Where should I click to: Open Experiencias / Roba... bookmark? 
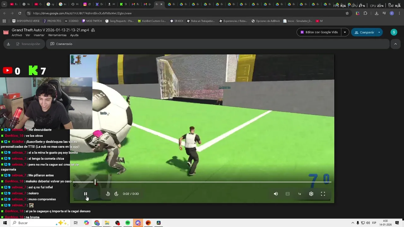[233, 21]
